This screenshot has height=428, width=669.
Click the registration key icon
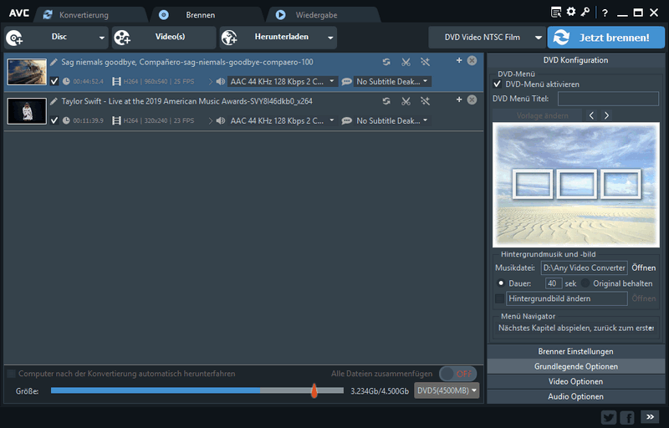pyautogui.click(x=585, y=12)
